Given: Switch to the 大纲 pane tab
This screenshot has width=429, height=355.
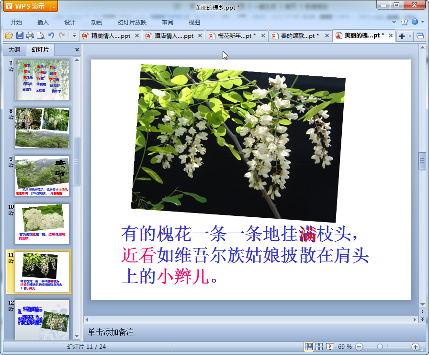Looking at the screenshot, I should point(14,49).
